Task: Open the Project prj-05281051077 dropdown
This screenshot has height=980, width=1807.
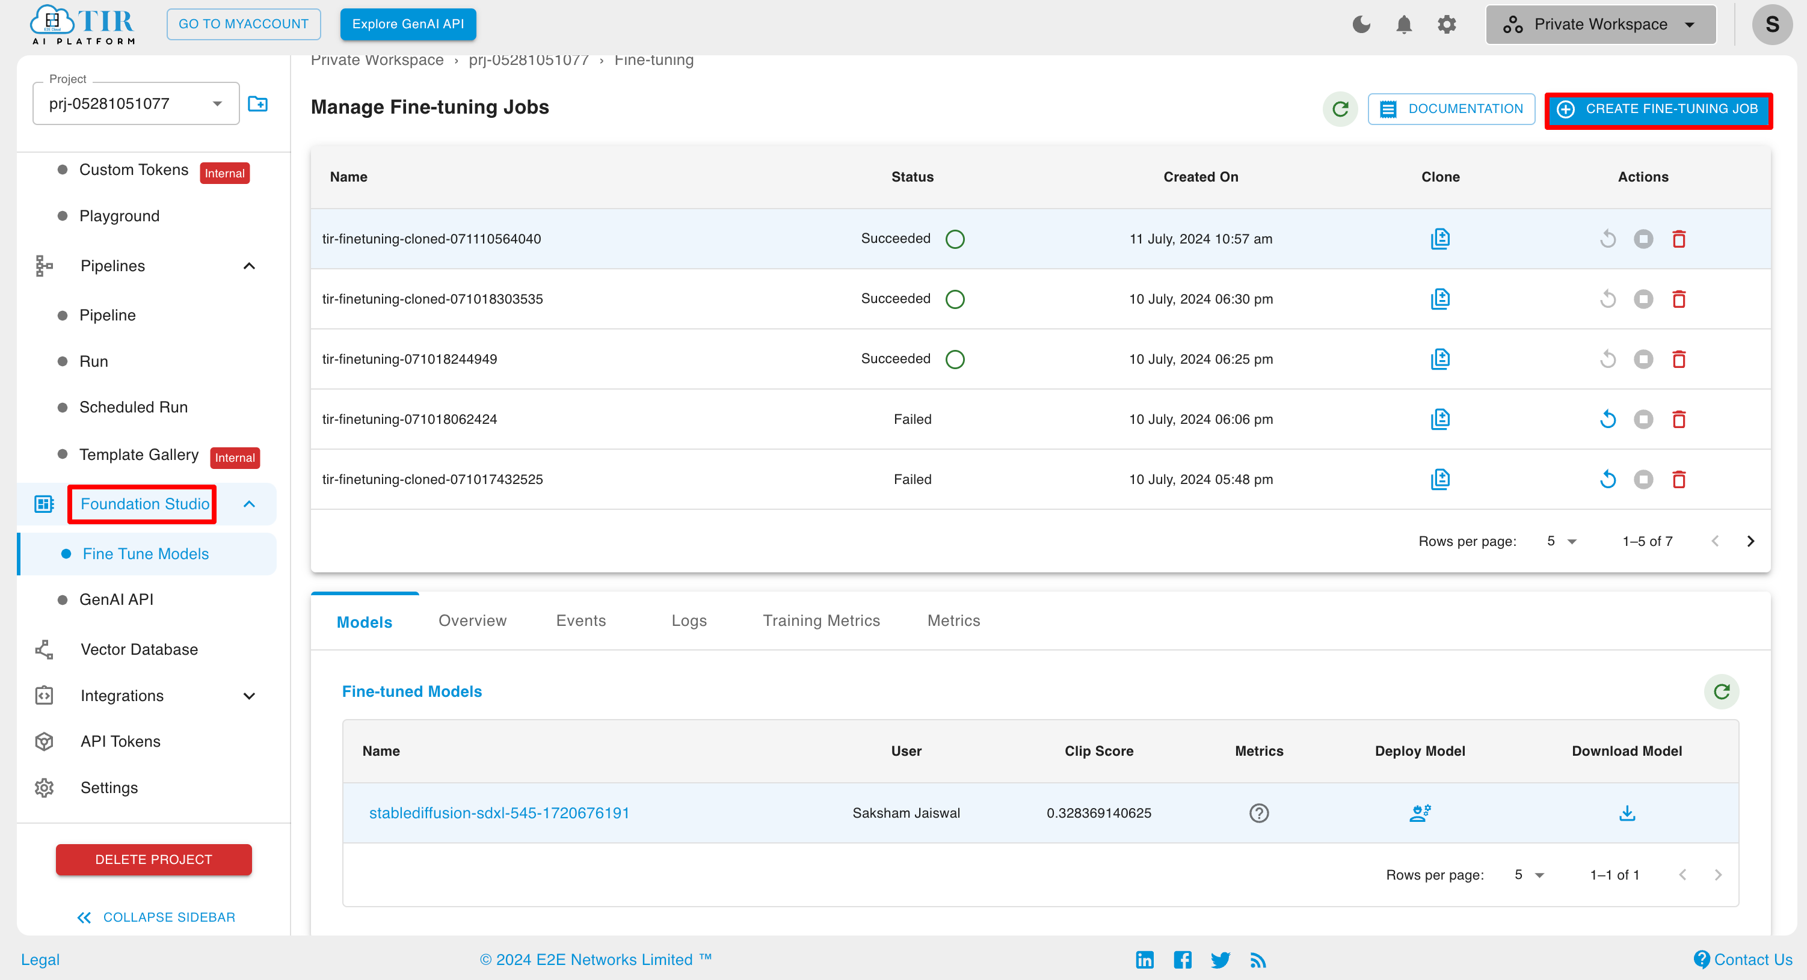Action: tap(136, 104)
